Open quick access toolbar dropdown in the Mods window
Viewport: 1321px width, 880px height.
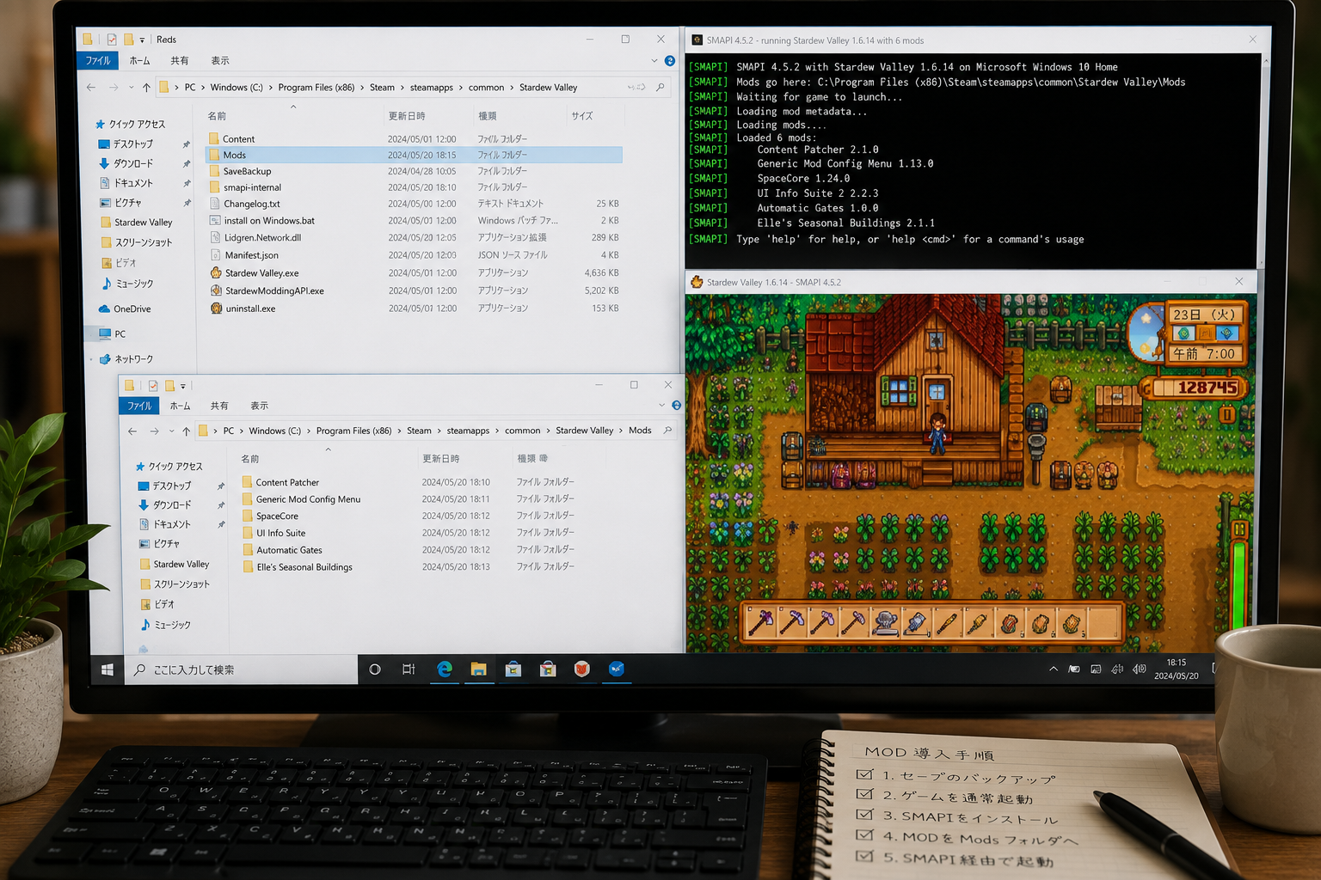click(x=183, y=387)
